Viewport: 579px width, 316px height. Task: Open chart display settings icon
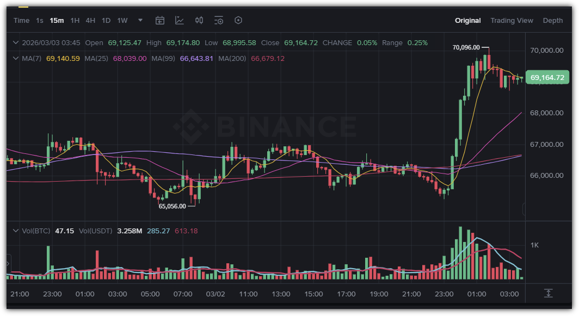click(x=219, y=20)
